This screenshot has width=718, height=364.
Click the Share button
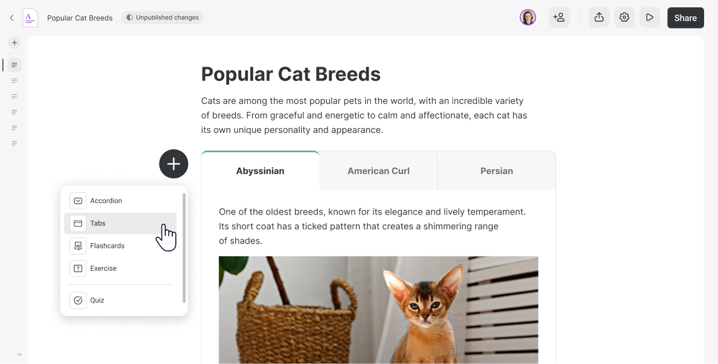(685, 18)
